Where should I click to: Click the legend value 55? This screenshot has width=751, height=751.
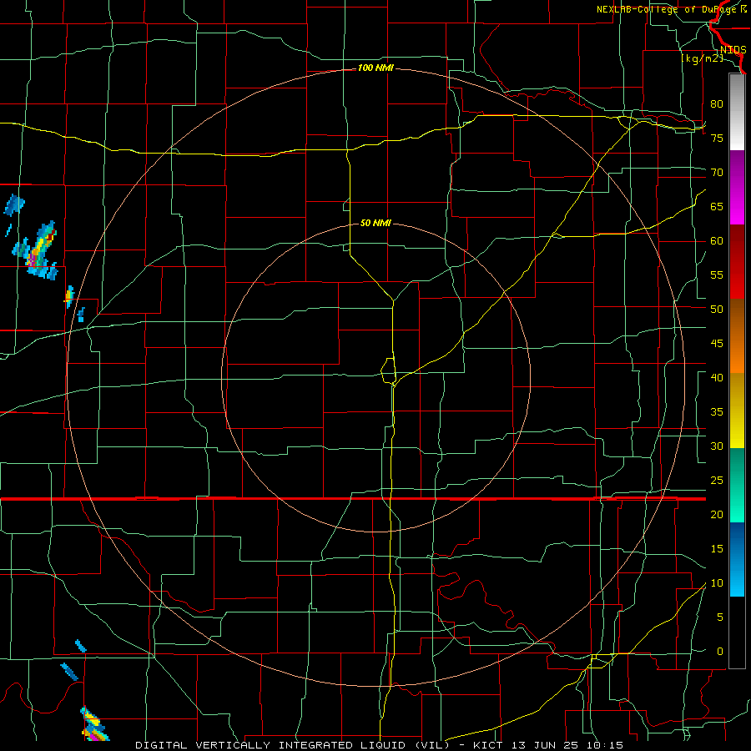tap(717, 275)
